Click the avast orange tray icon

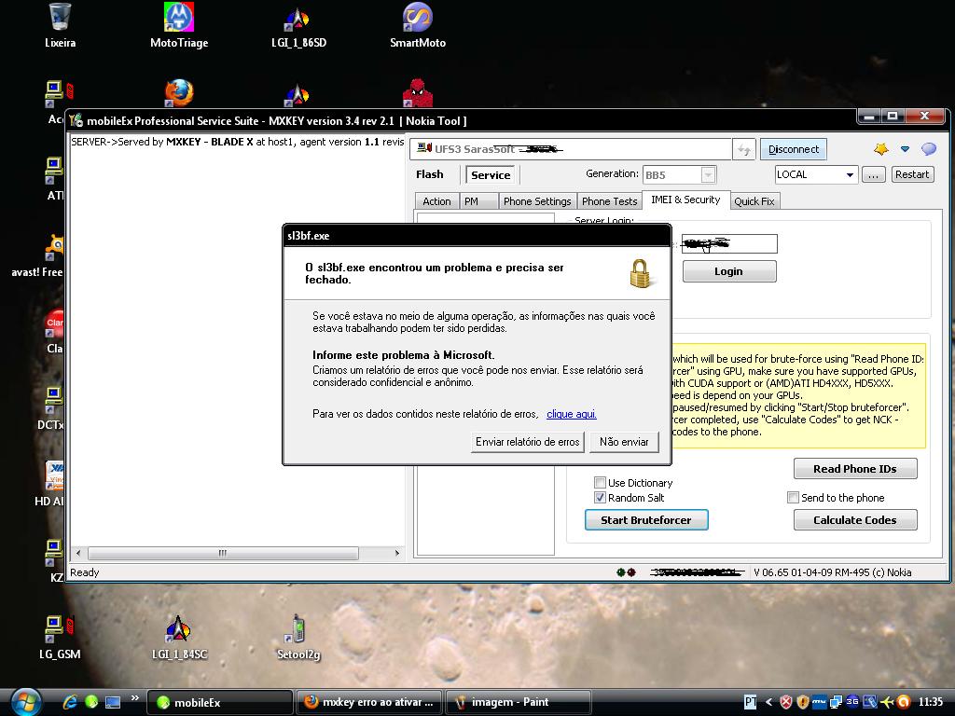pyautogui.click(x=904, y=702)
